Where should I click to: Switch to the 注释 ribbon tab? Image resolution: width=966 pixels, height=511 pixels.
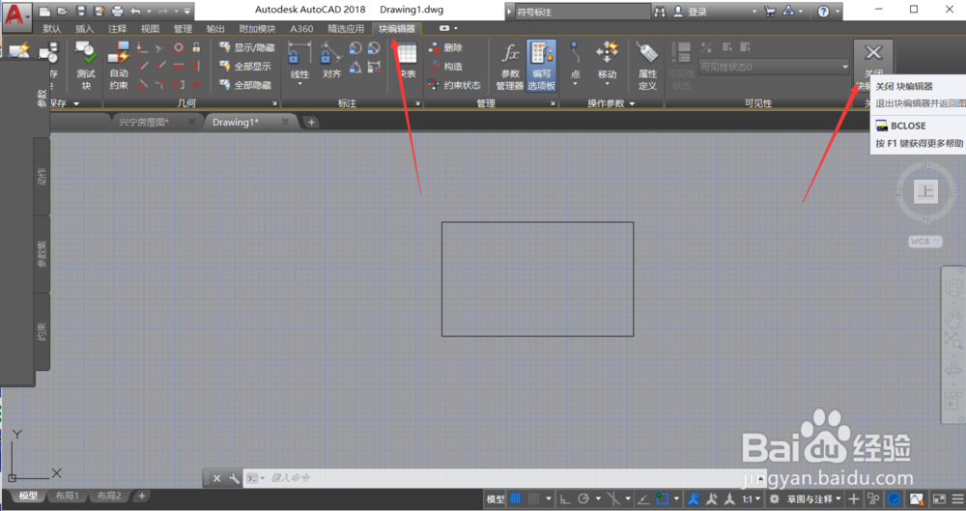tap(117, 28)
